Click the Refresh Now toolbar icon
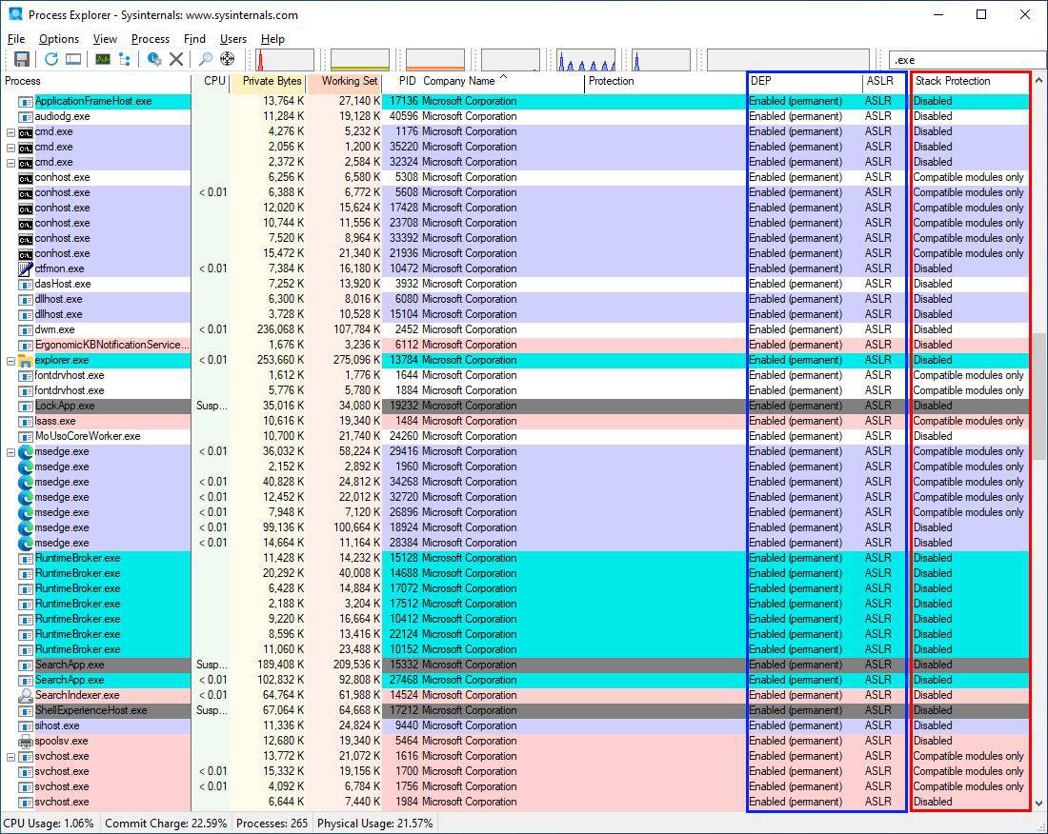 pyautogui.click(x=51, y=59)
